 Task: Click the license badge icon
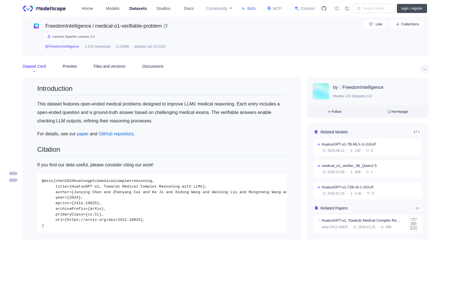(49, 37)
